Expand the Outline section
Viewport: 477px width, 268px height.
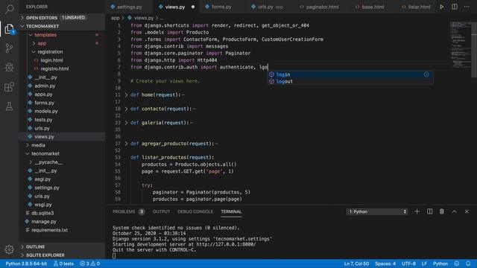63,246
